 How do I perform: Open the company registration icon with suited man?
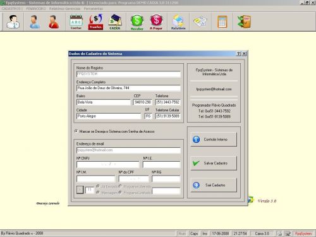coord(13,21)
